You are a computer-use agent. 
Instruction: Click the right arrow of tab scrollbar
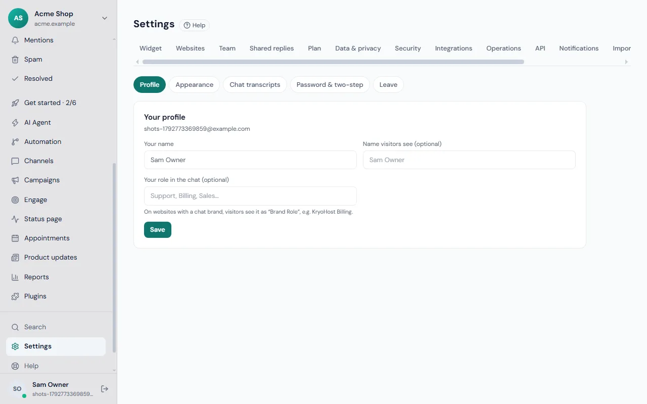pos(627,62)
